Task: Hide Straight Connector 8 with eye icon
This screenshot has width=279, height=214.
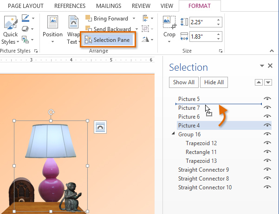Action: [267, 178]
